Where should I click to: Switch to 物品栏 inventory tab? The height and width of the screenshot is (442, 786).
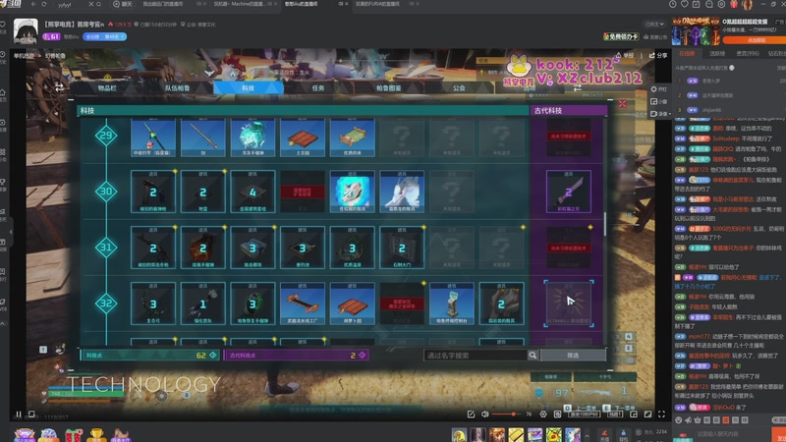click(x=107, y=87)
